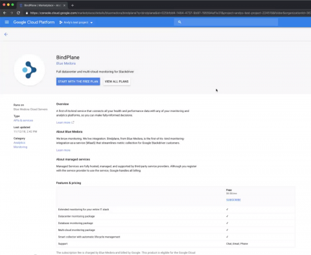Click the Chat, Email, Phone support cell
Image resolution: width=311 pixels, height=255 pixels.
click(237, 244)
